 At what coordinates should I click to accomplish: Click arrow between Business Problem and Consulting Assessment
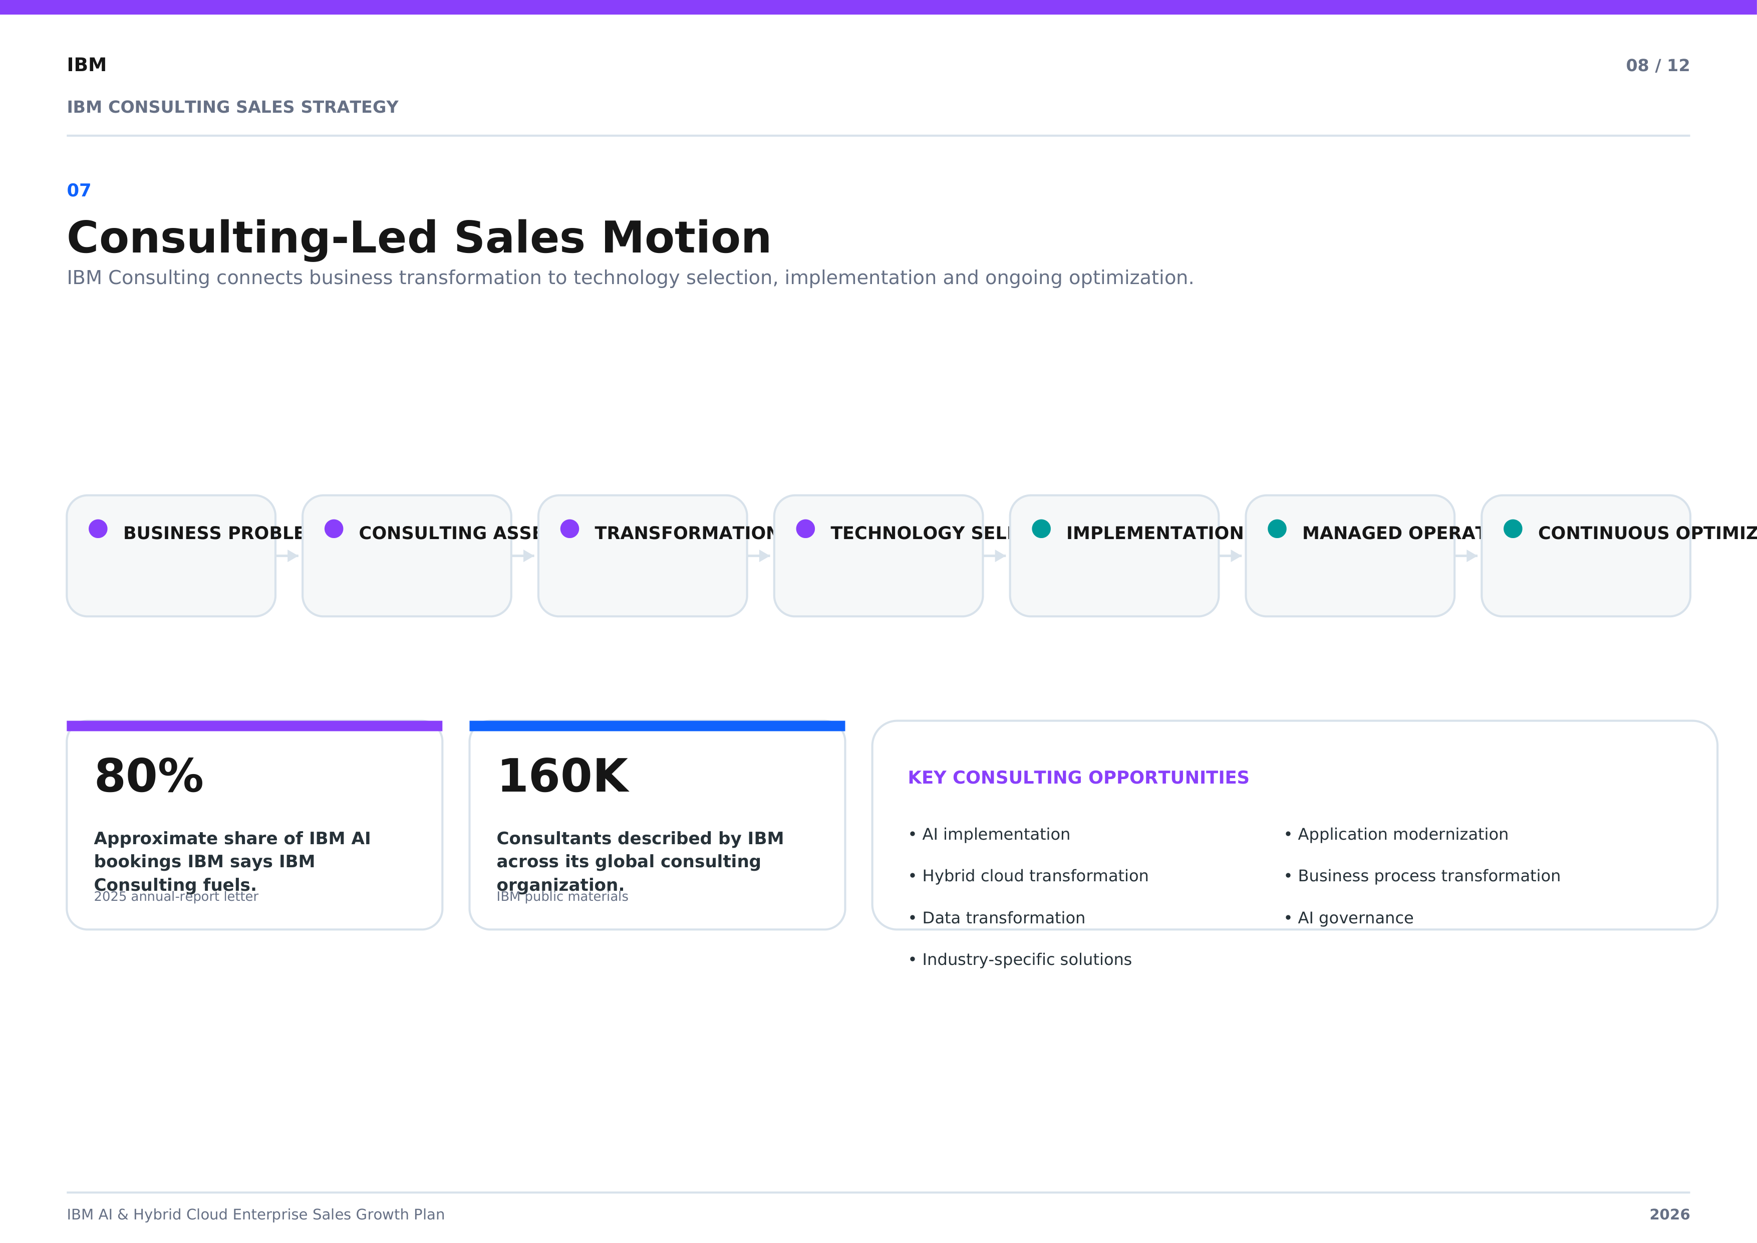[287, 556]
